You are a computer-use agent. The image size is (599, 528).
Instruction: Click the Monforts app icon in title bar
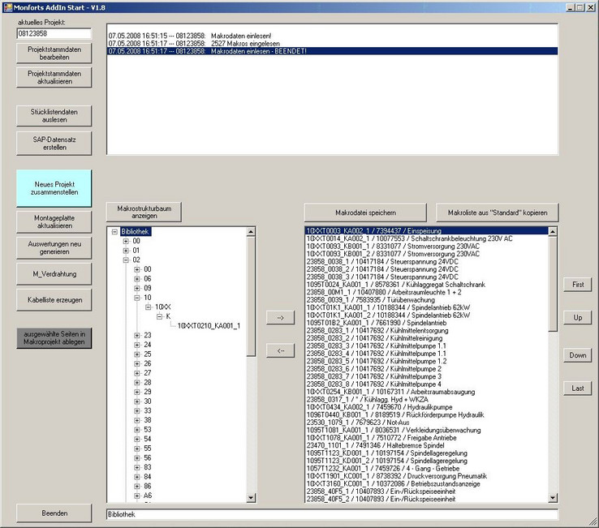[x=7, y=6]
